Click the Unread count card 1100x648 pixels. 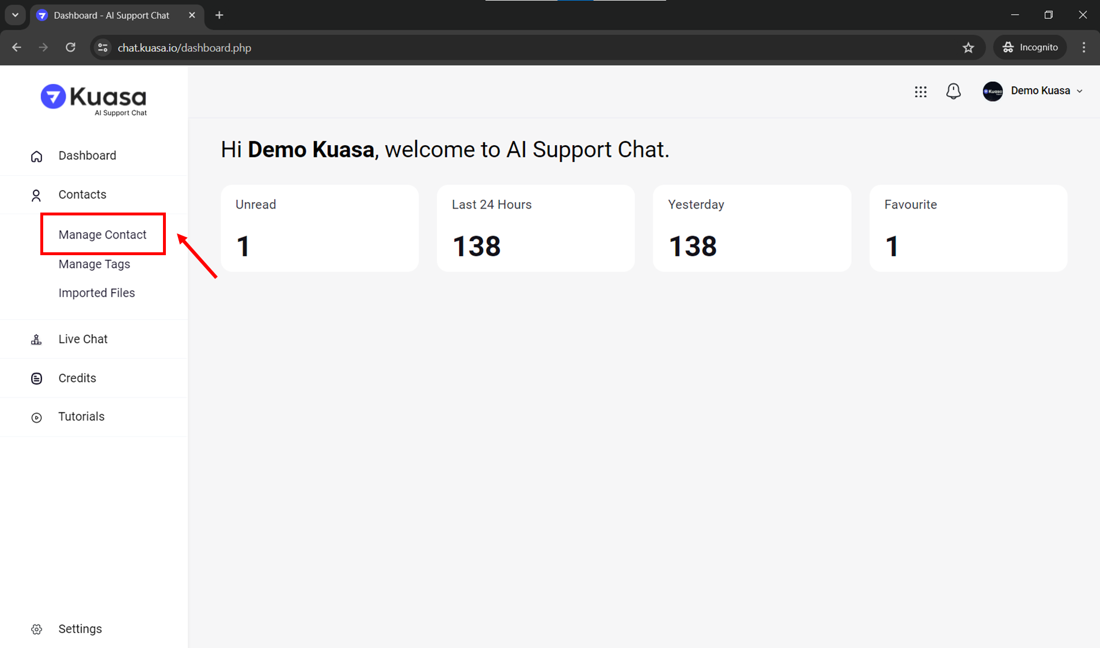[320, 228]
